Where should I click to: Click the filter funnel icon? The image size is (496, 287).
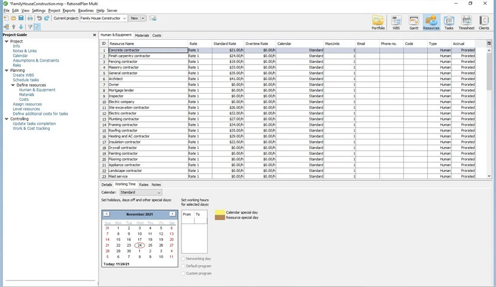click(x=30, y=27)
